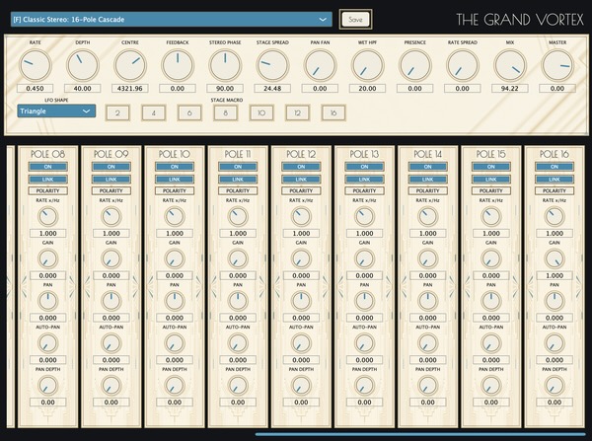Click Pole 11 Auto-Pan knob
The height and width of the screenshot is (441, 592).
point(238,343)
